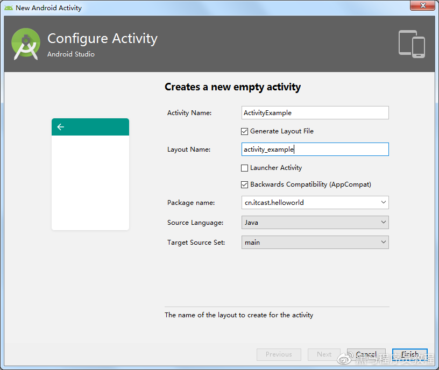This screenshot has height=370, width=439.
Task: Click the Android Studio logo icon
Action: pos(26,44)
